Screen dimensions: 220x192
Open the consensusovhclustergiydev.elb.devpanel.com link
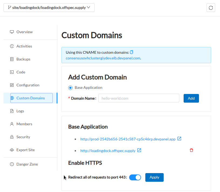point(103,58)
